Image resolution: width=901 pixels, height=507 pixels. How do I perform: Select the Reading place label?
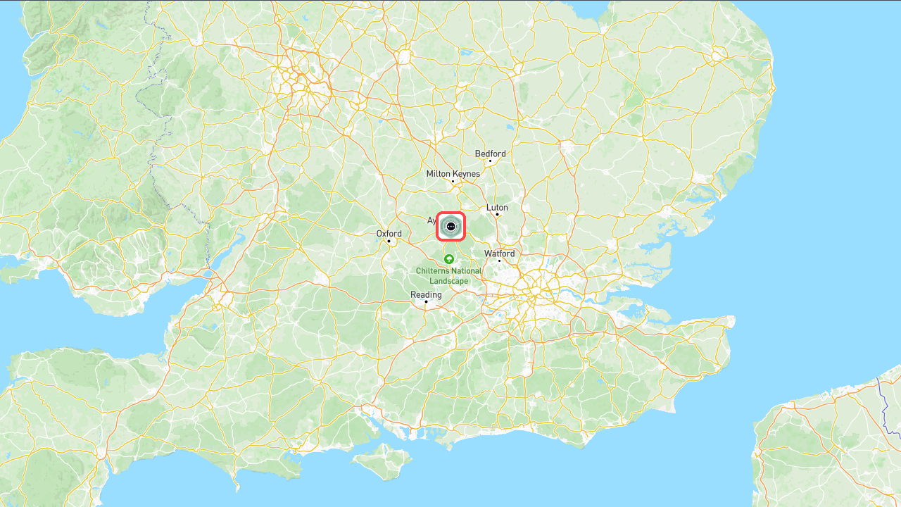pos(427,295)
